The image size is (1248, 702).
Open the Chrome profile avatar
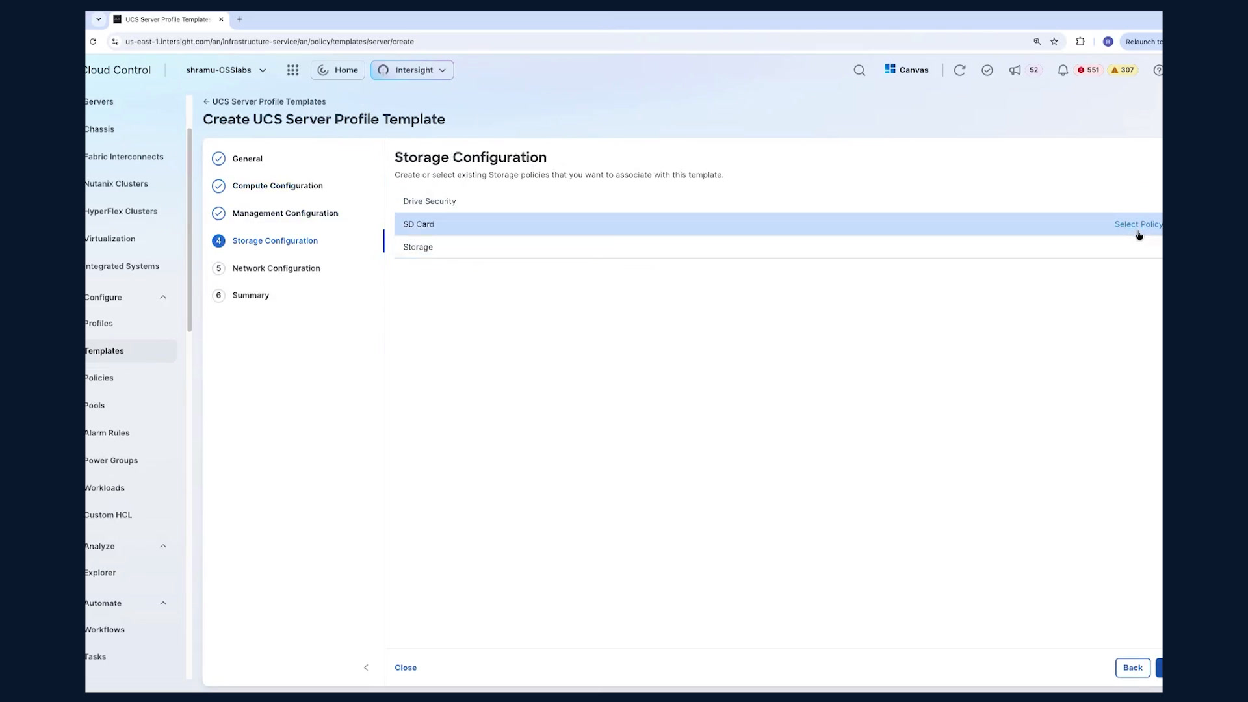pyautogui.click(x=1108, y=42)
